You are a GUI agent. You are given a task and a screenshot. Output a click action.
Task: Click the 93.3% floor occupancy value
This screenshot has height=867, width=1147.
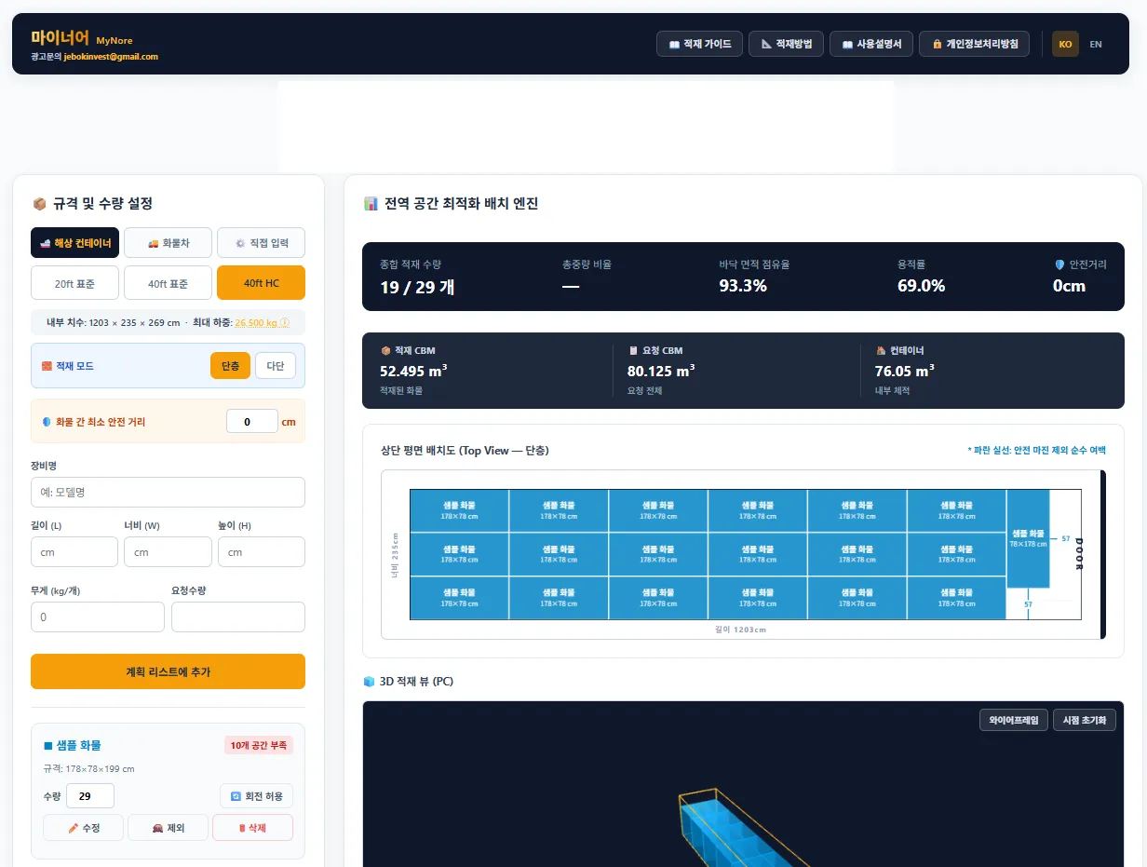[x=743, y=286]
